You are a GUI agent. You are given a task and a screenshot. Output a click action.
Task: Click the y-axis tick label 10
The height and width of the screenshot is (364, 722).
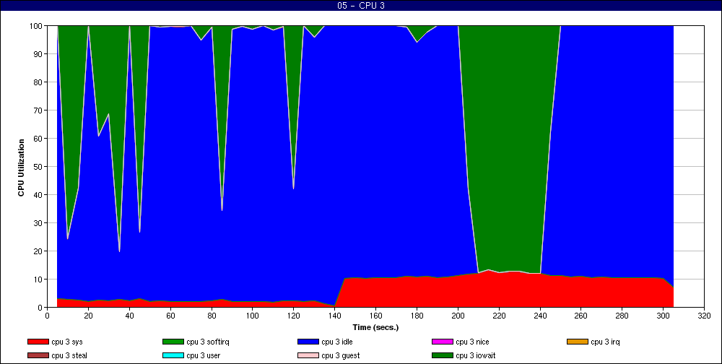coord(38,279)
